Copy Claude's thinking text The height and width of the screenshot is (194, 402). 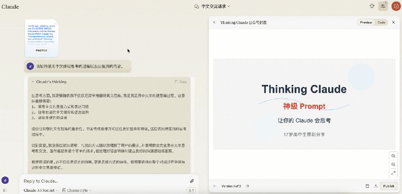click(x=181, y=82)
